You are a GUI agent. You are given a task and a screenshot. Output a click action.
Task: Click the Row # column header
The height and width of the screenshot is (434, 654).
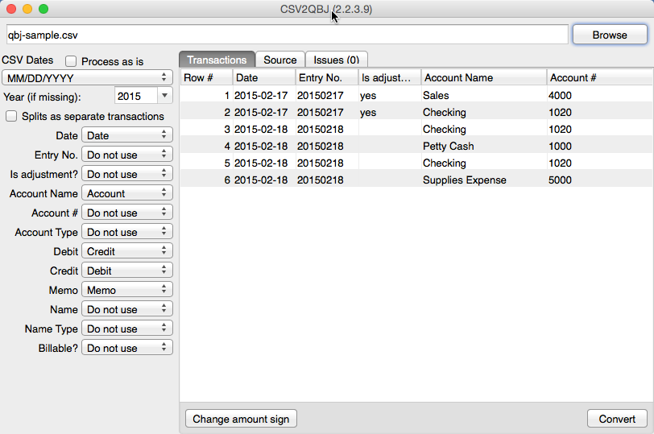pyautogui.click(x=206, y=77)
